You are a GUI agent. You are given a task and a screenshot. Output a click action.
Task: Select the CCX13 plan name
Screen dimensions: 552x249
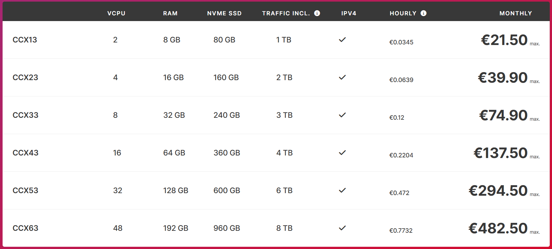tap(25, 40)
